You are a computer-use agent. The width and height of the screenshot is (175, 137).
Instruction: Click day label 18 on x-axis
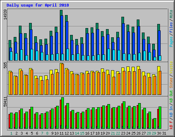coord(97,133)
